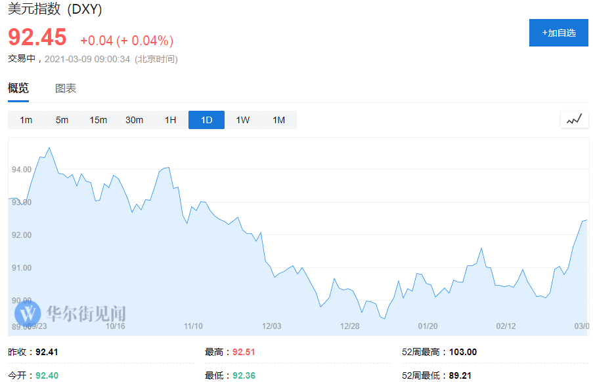Click the 12/28 axis label on the chart
Image resolution: width=593 pixels, height=382 pixels.
[x=351, y=326]
